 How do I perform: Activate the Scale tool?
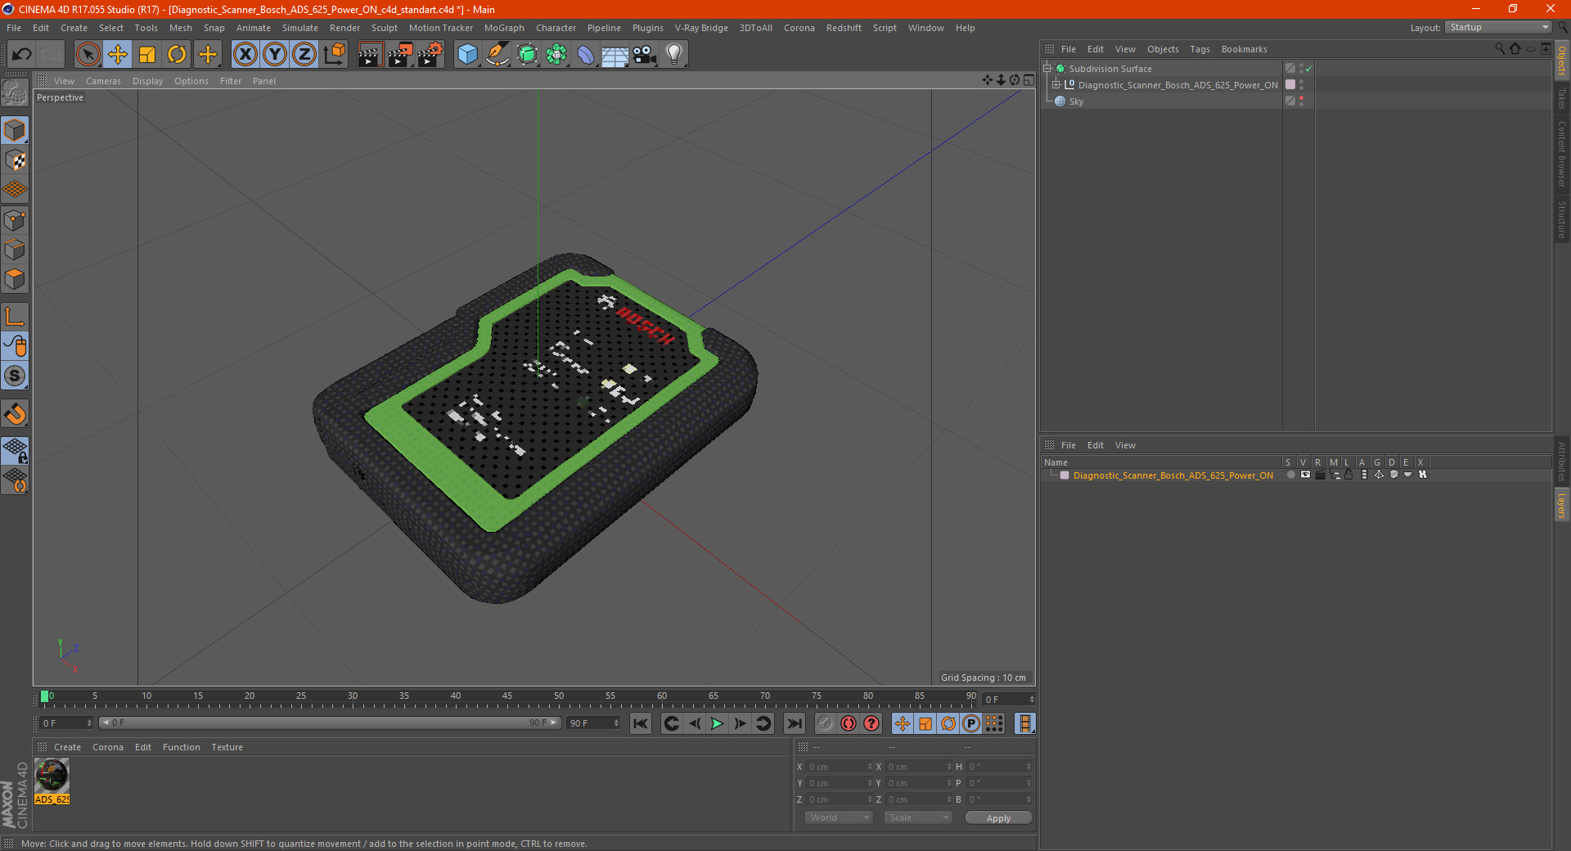[x=147, y=55]
